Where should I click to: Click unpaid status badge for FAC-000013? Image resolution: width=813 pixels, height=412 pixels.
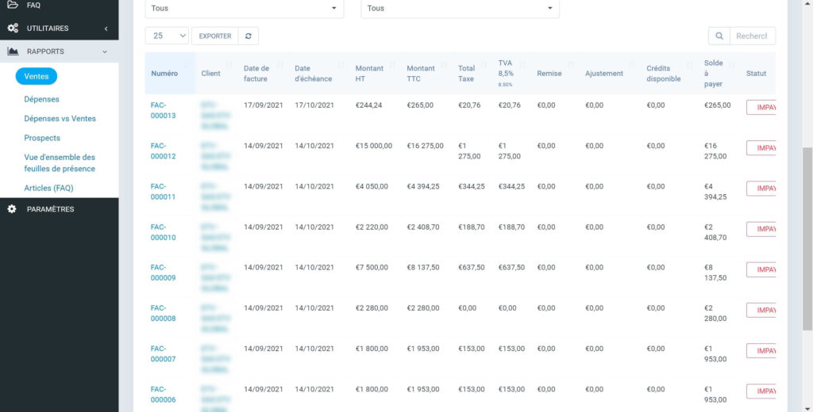(761, 107)
